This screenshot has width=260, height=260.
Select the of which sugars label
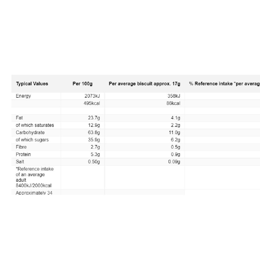pyautogui.click(x=32, y=140)
